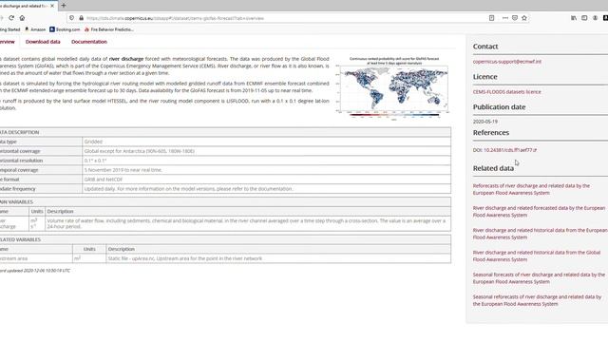Open the Firefox library icon

pyautogui.click(x=574, y=18)
